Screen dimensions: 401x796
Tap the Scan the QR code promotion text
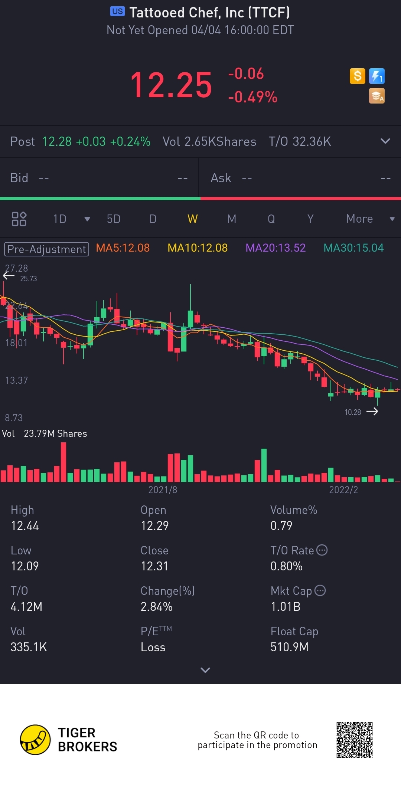257,740
